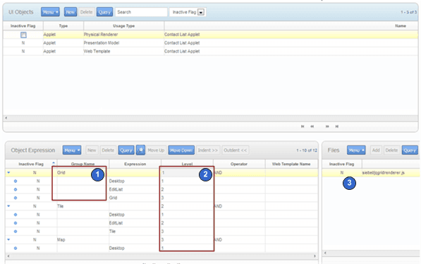Go to first record set in UI Objects
The height and width of the screenshot is (264, 421).
pos(303,126)
